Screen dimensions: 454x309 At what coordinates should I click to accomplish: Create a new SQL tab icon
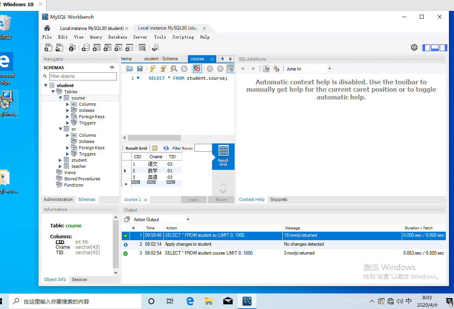tap(48, 47)
